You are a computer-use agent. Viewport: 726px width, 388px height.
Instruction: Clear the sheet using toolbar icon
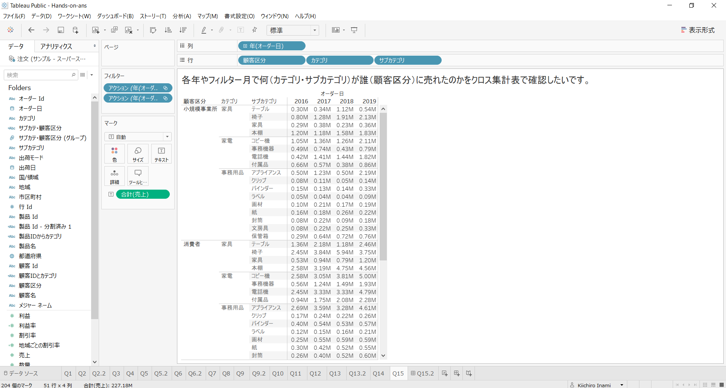tap(129, 30)
